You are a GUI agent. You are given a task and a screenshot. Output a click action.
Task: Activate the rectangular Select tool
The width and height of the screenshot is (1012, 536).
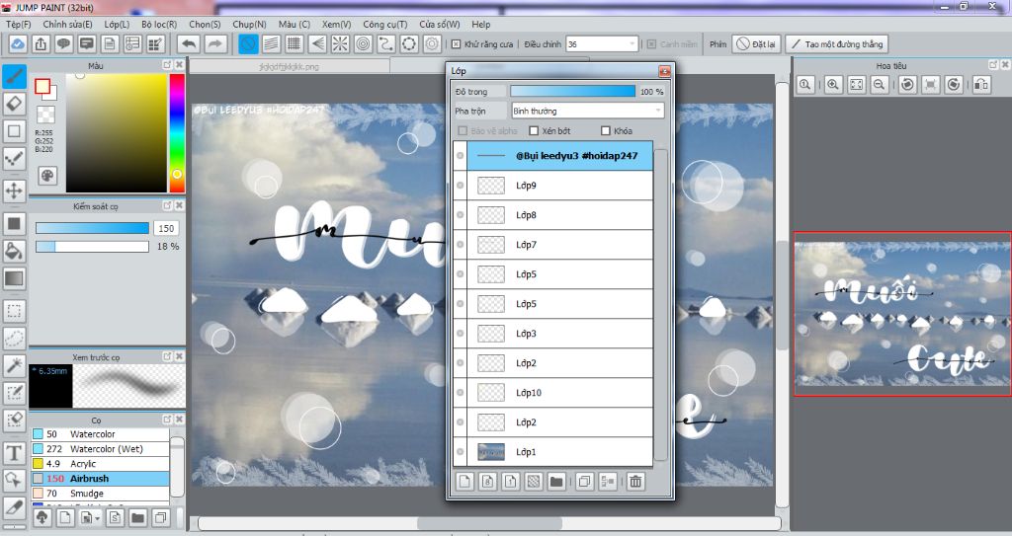14,311
